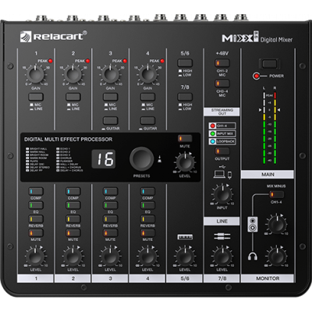Enable REVERB on channel 3

(x=111, y=219)
